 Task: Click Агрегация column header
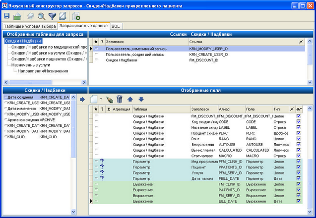[122, 109]
